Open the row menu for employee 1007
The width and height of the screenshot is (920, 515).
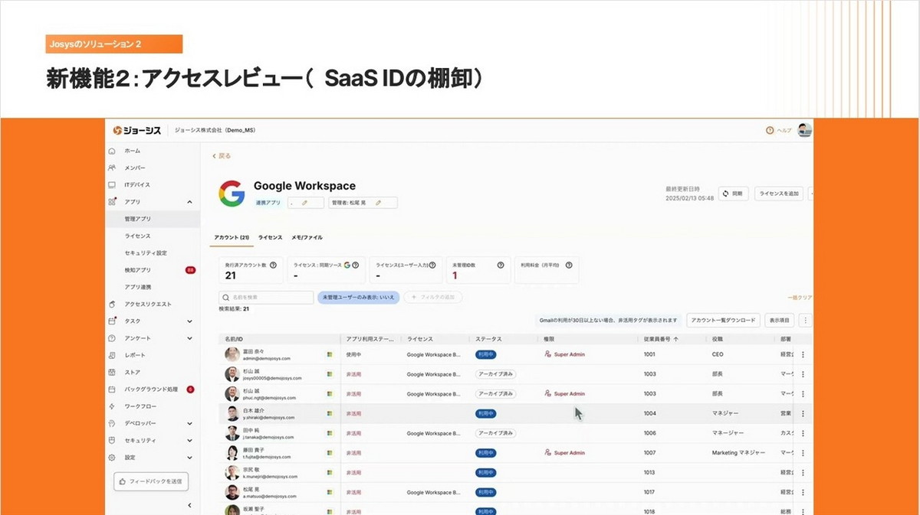pos(803,452)
